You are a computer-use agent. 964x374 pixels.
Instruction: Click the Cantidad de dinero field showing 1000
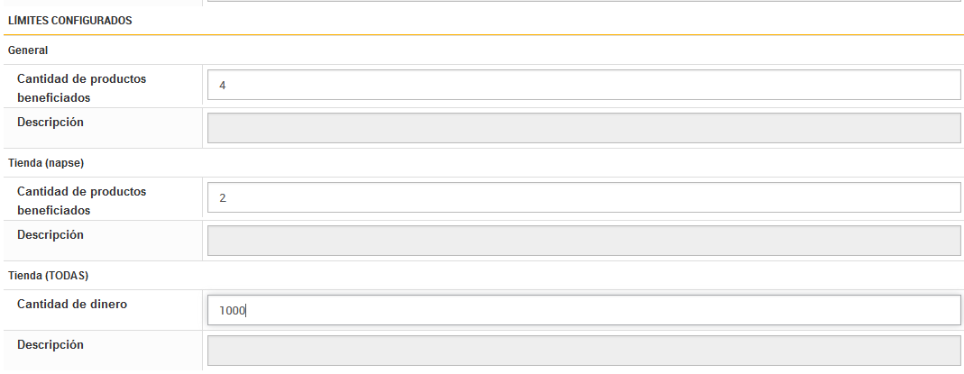[x=583, y=310]
